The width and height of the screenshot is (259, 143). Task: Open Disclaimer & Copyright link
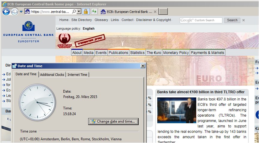[x=153, y=20]
